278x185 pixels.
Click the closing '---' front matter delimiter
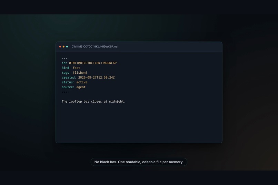tap(64, 92)
